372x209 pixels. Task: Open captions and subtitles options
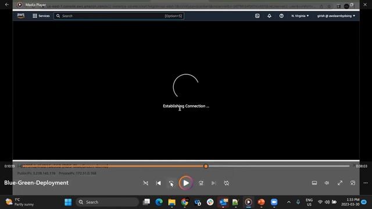(x=314, y=183)
